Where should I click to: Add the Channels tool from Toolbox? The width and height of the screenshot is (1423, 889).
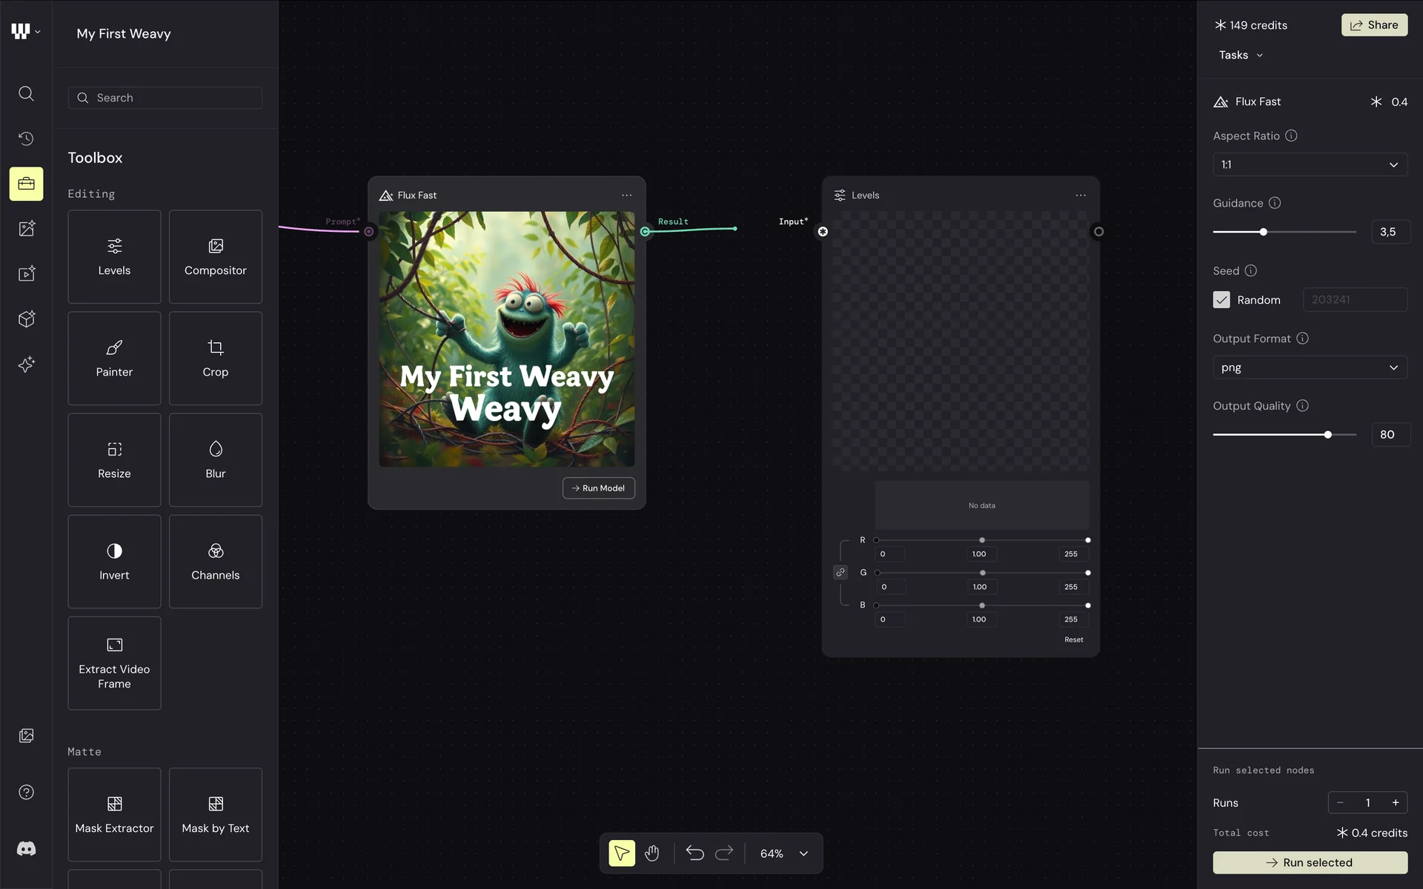(215, 562)
